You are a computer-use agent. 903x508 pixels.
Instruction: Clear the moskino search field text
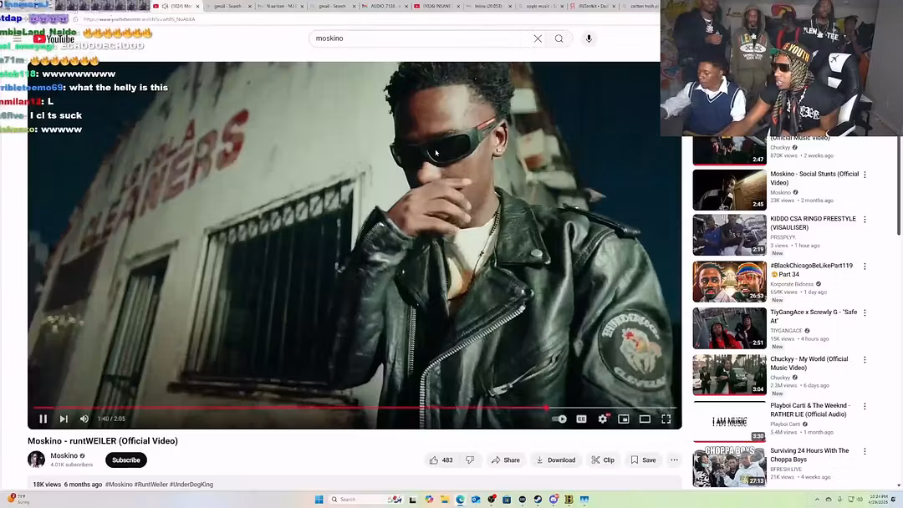[x=538, y=38]
